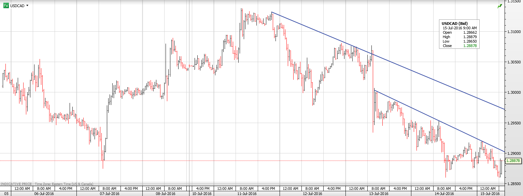This screenshot has width=523, height=196.
Task: Select the 07-Jul-2016 date segment on time axis
Action: 110,193
